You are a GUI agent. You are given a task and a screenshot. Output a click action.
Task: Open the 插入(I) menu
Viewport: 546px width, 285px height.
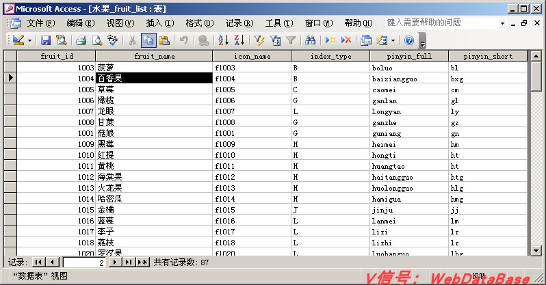point(160,23)
